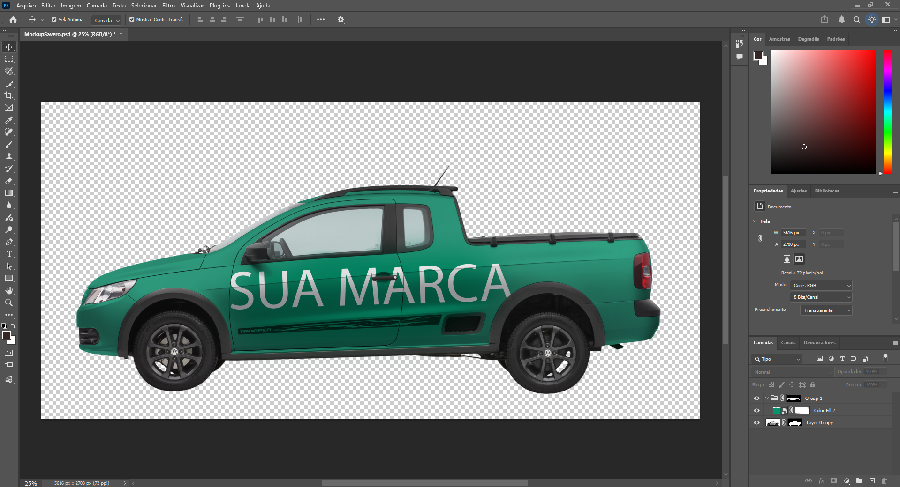Toggle visibility of Layer 0 copy
Image resolution: width=900 pixels, height=487 pixels.
(x=756, y=423)
